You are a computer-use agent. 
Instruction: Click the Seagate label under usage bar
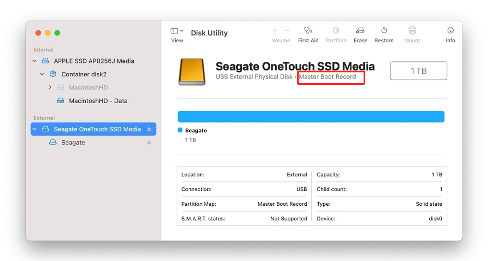pos(196,130)
